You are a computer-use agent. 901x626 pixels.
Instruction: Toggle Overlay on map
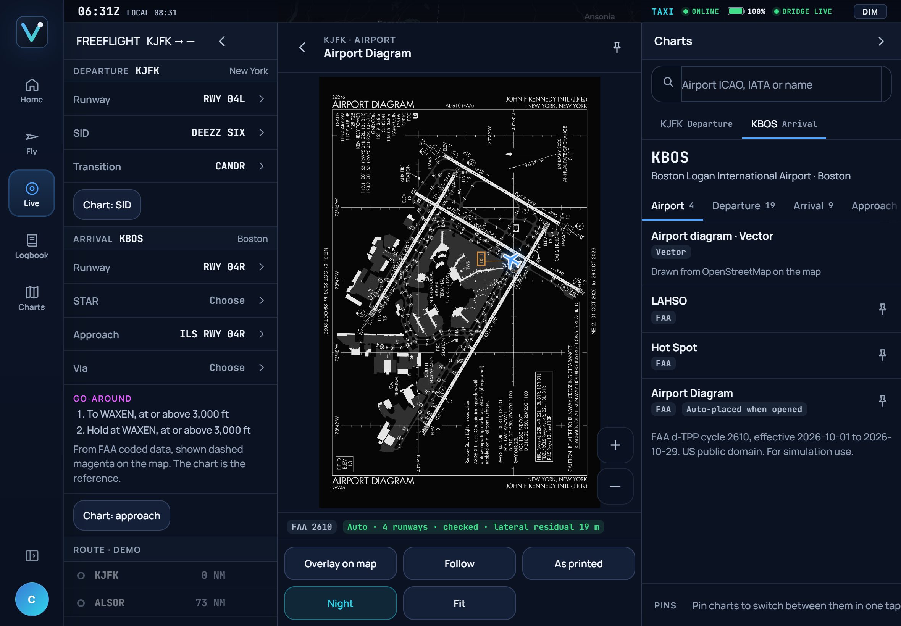[x=340, y=564]
